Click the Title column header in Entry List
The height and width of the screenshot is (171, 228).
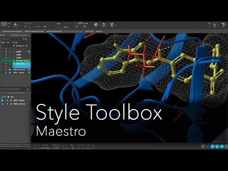pos(15,43)
